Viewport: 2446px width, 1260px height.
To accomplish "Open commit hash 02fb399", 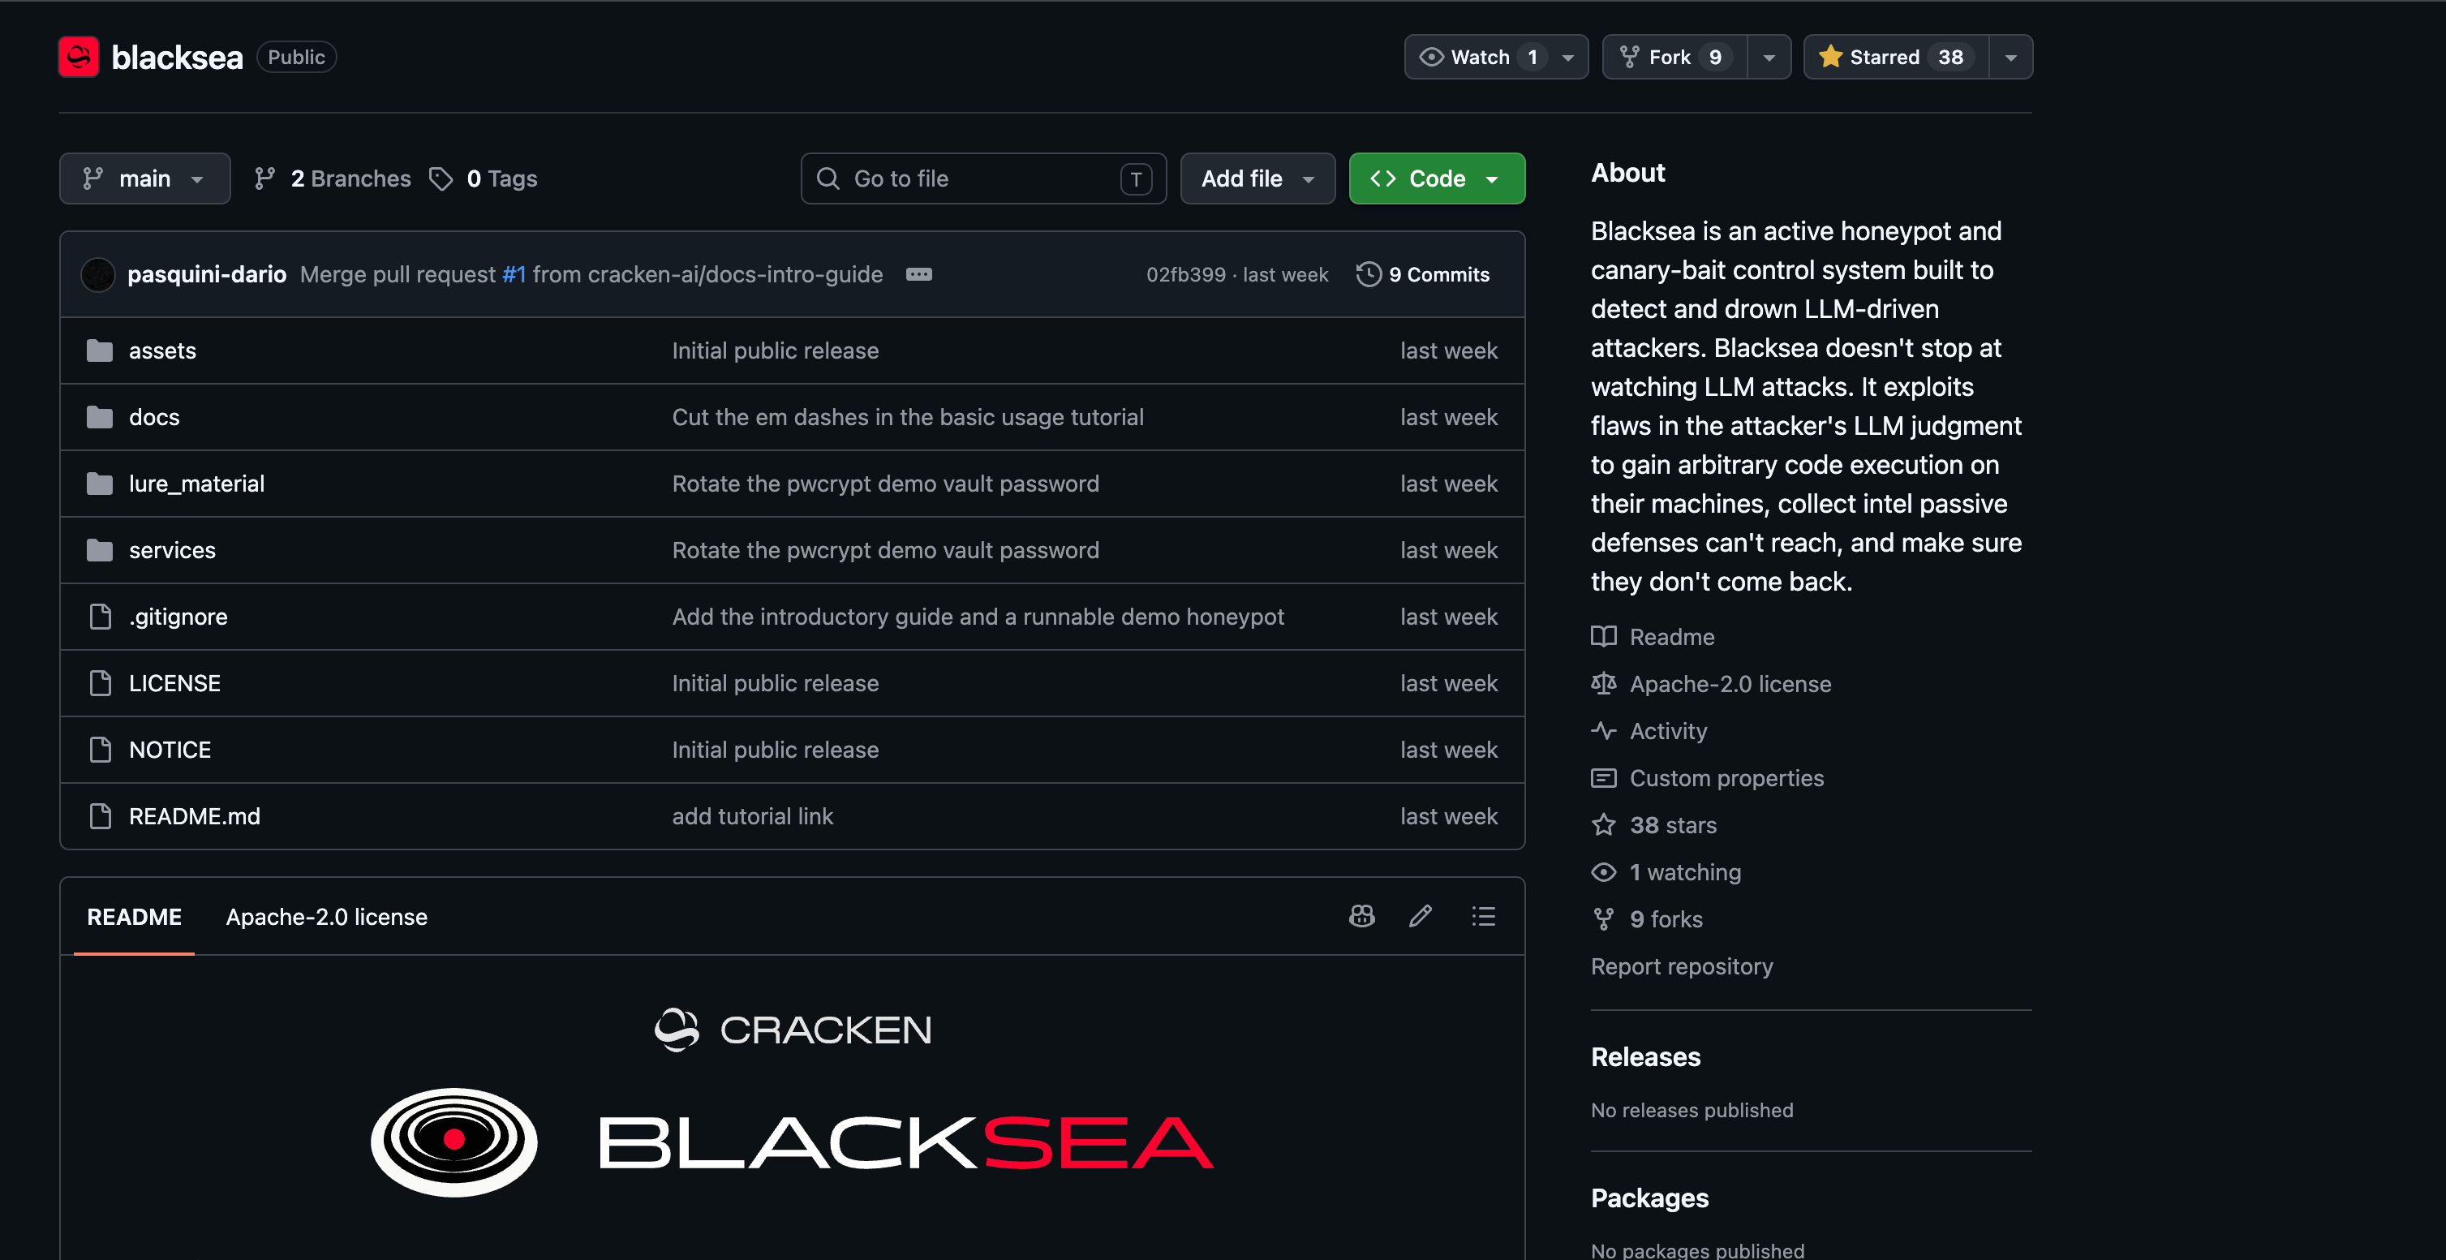I will [x=1185, y=274].
